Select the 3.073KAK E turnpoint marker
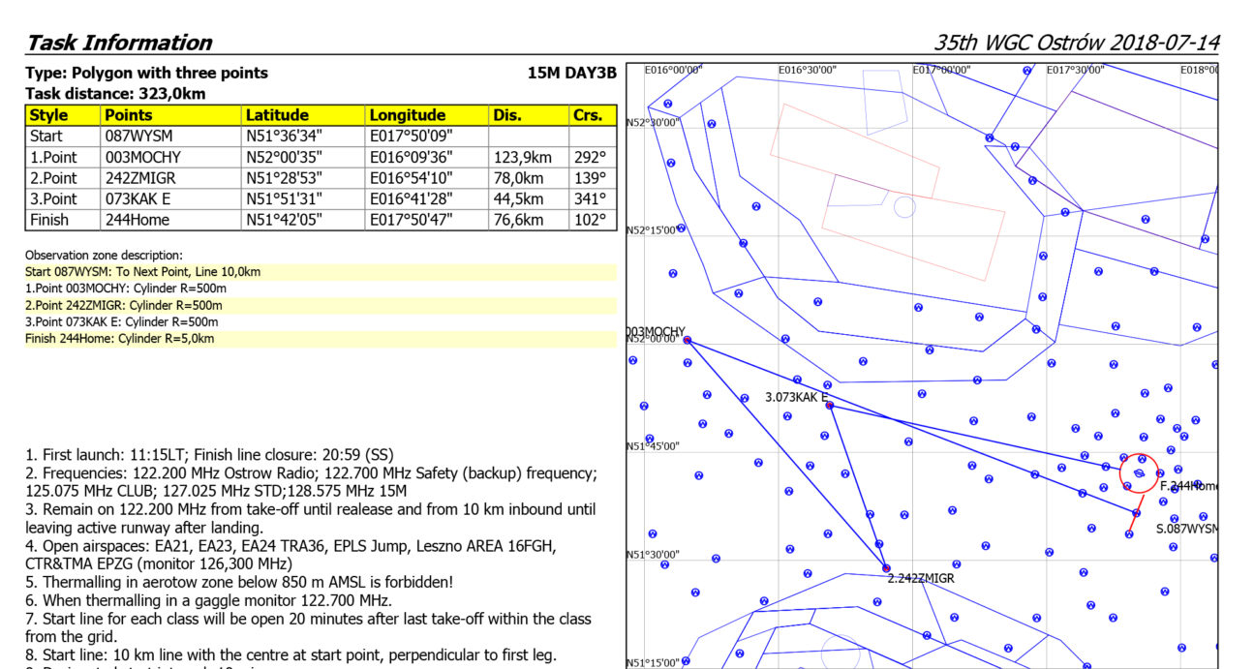Viewport: 1254px width, 669px height. [x=830, y=406]
